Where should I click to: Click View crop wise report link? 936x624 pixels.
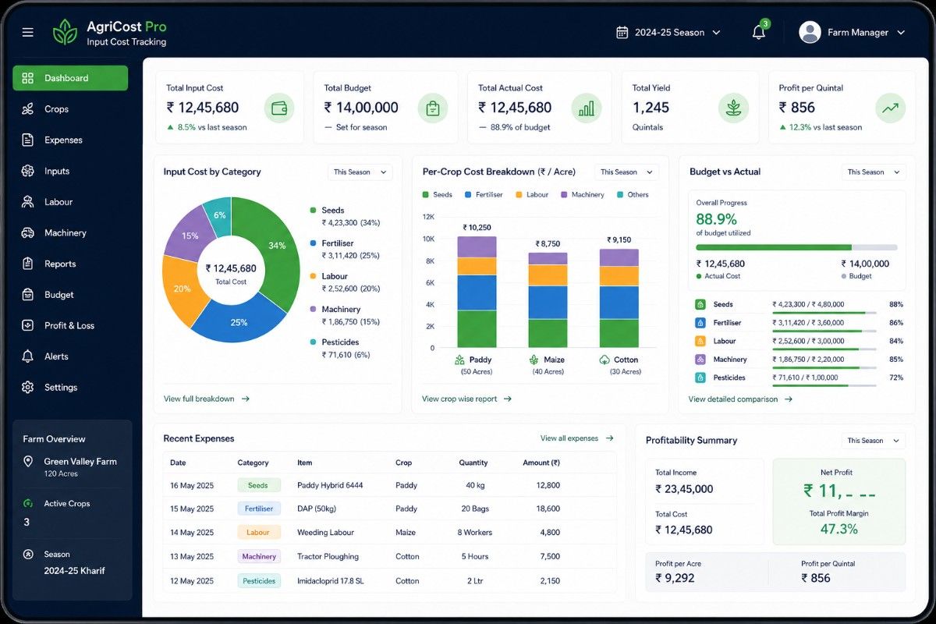[x=466, y=399]
